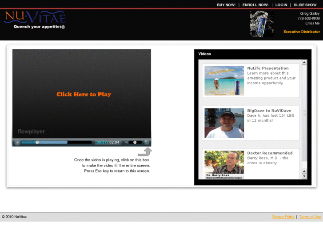Open the LOGIN menu link
This screenshot has height=242, width=323.
[281, 5]
